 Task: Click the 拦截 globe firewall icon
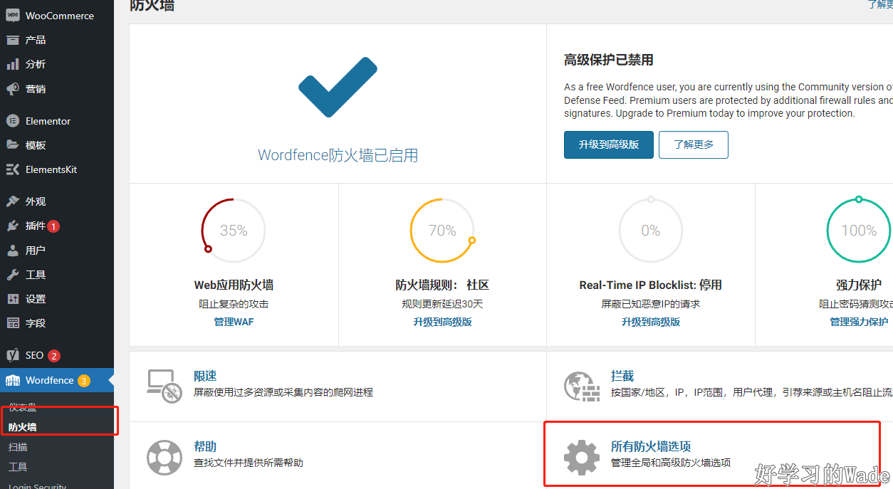click(582, 386)
